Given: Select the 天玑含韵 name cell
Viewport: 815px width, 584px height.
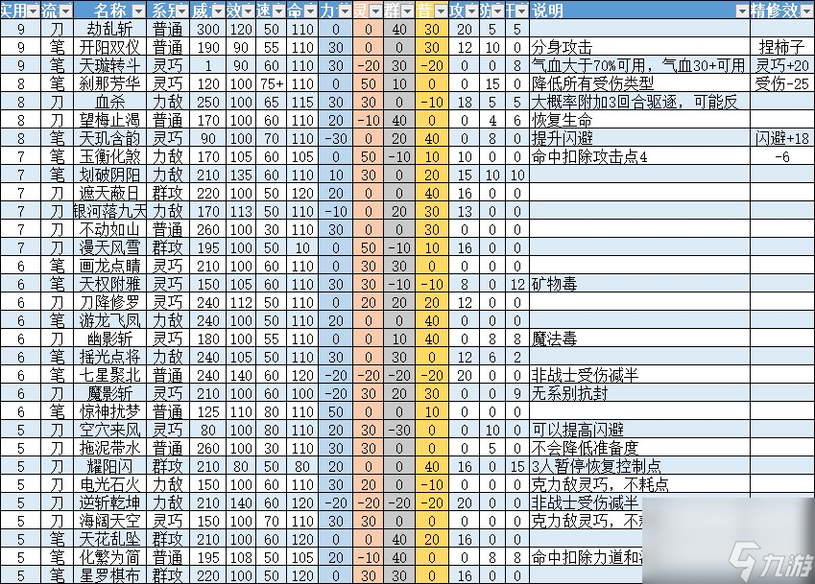Looking at the screenshot, I should (109, 138).
